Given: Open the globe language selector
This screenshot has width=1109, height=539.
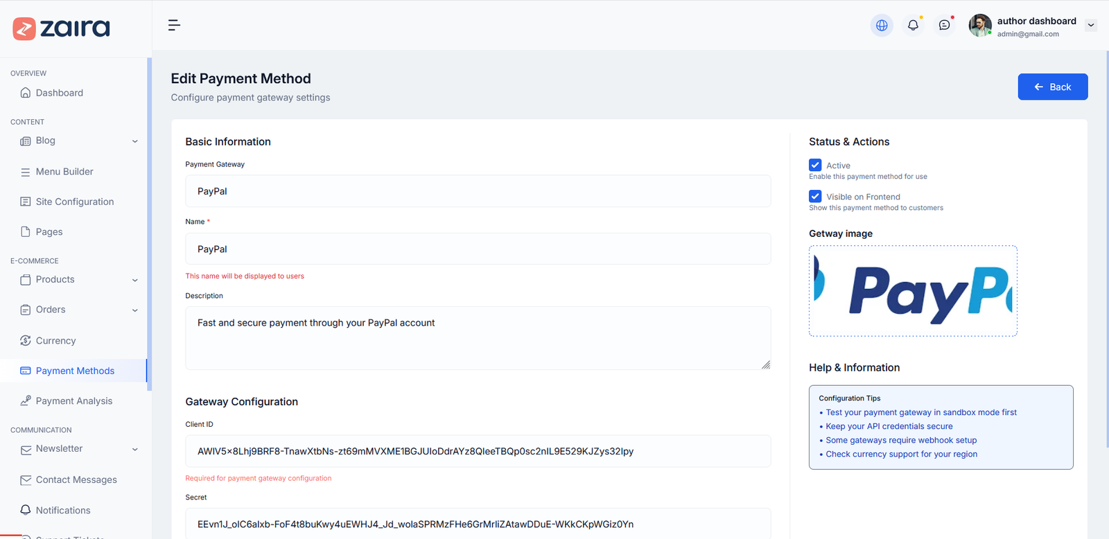Looking at the screenshot, I should point(882,26).
